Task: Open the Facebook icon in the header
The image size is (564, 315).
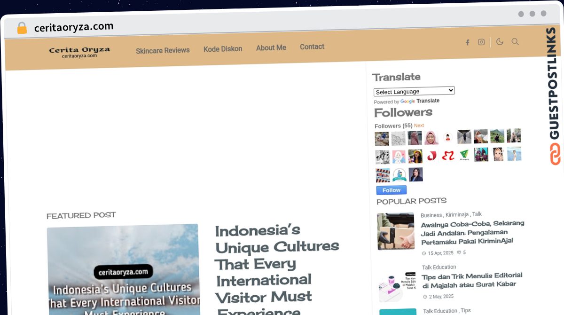Action: coord(467,42)
